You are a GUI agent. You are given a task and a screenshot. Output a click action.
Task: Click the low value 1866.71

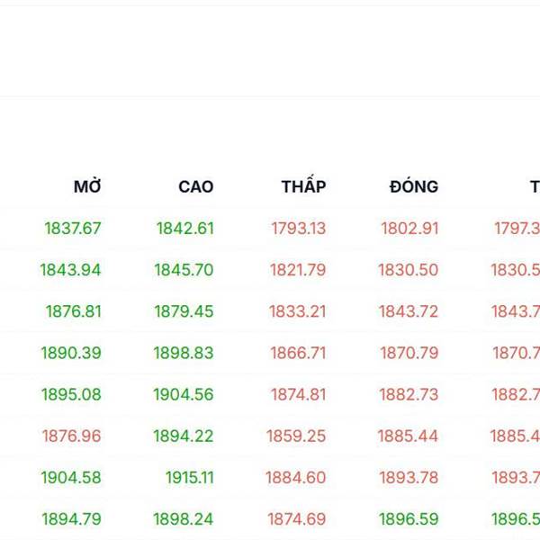[298, 353]
